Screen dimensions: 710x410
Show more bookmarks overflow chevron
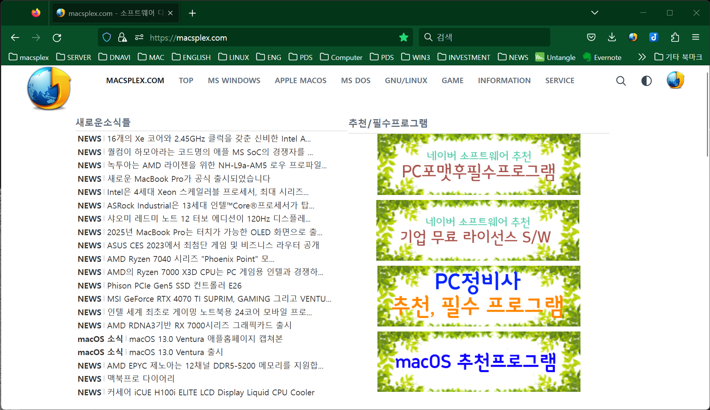point(642,57)
